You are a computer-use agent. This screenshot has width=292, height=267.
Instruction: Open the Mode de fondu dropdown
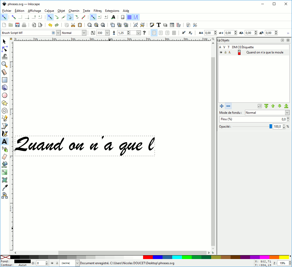pyautogui.click(x=287, y=113)
